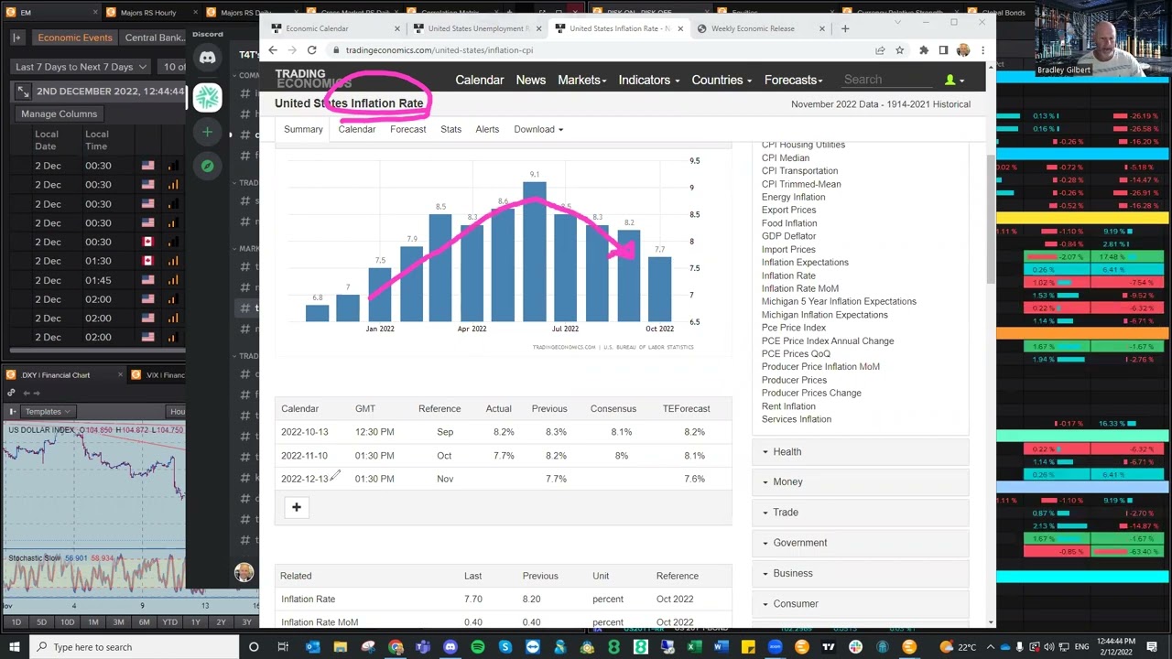Expand the Consumer category
Image resolution: width=1172 pixels, height=659 pixels.
coord(860,604)
